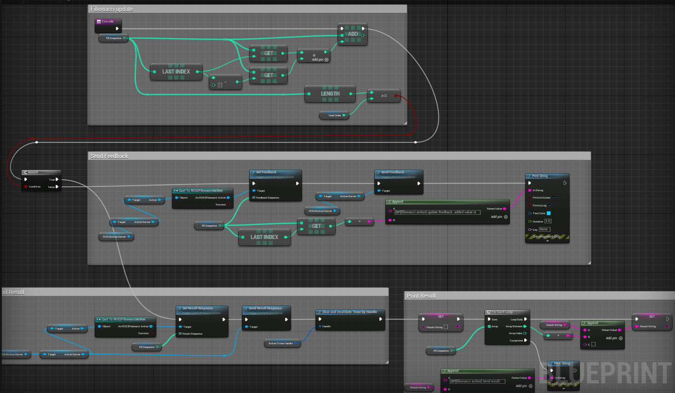This screenshot has height=393, width=675.
Task: Click the Array Element pin on For Each Loop
Action: click(x=525, y=326)
